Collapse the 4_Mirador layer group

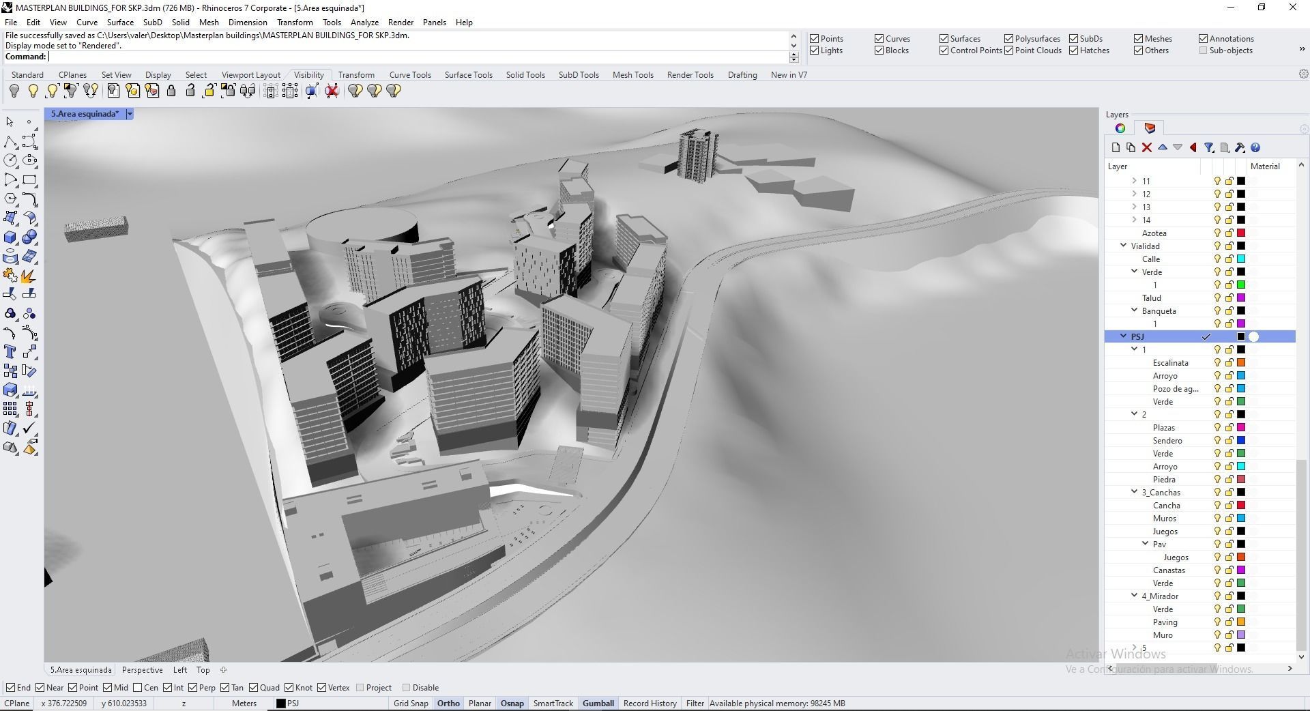[x=1134, y=596]
